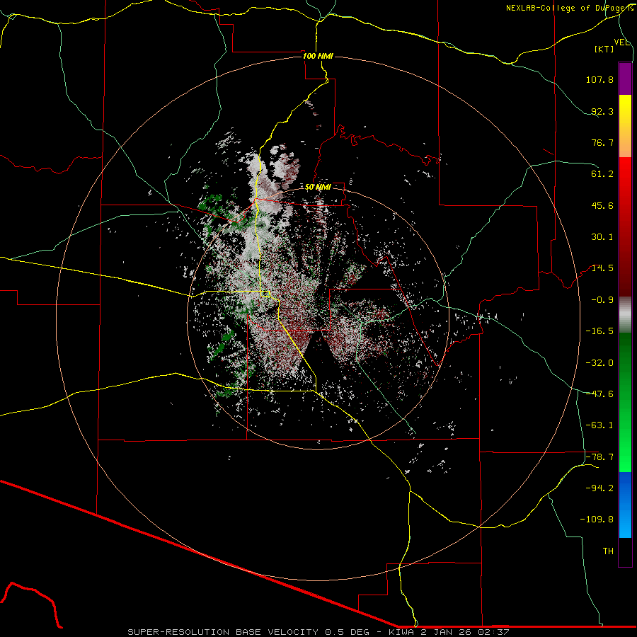This screenshot has height=637, width=637.
Task: Click the -109.8 value on the velocity scale
Action: (x=597, y=520)
